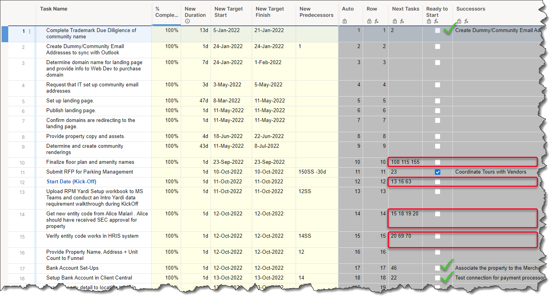Click the 18-Jun-2022 start date cell

(231, 137)
